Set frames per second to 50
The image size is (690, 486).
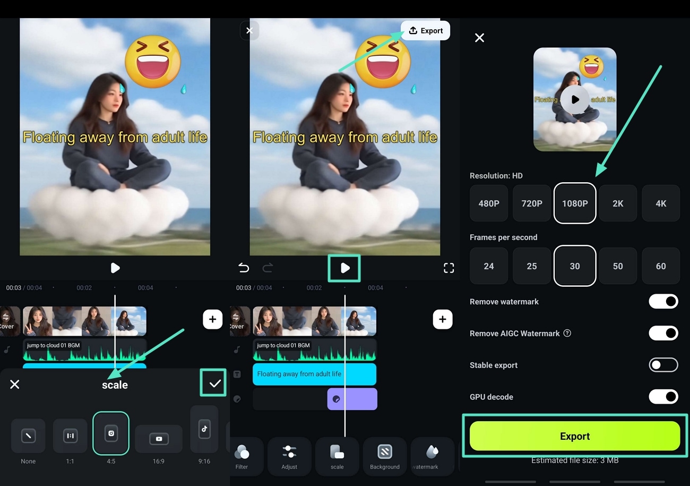[618, 266]
